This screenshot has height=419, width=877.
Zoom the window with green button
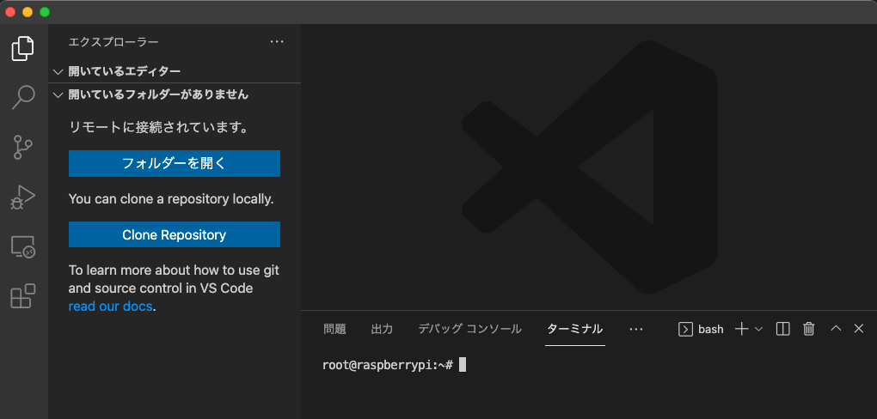[x=44, y=12]
